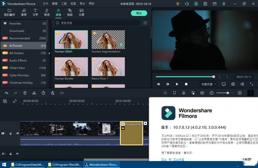Screen dimensions: 258x168
Task: Open the 编辑 menu
Action: point(55,4)
